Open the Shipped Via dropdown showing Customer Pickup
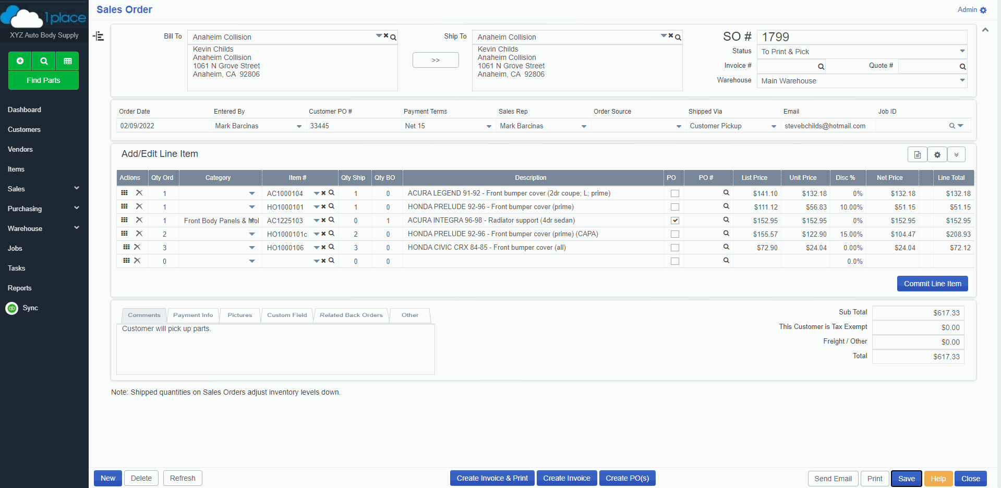Viewport: 1001px width, 488px height. click(x=774, y=126)
